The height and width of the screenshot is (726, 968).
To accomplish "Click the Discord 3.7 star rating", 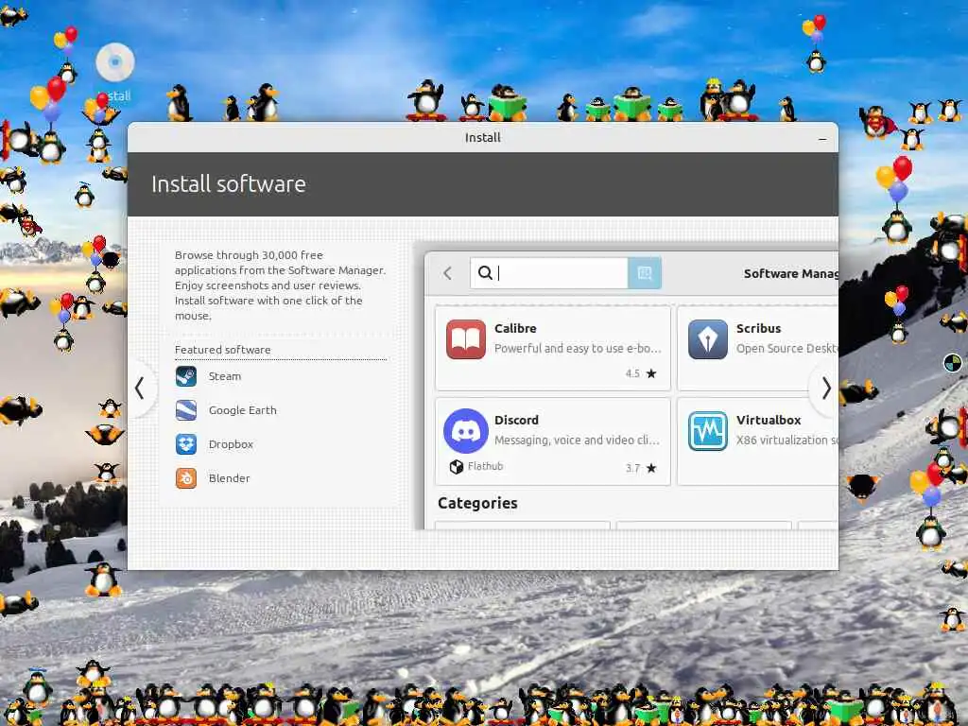I will pos(641,468).
